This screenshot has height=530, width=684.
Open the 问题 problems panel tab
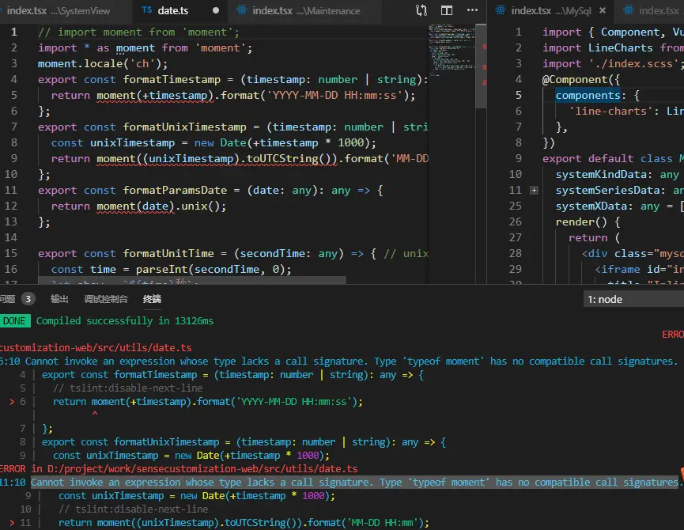7,299
